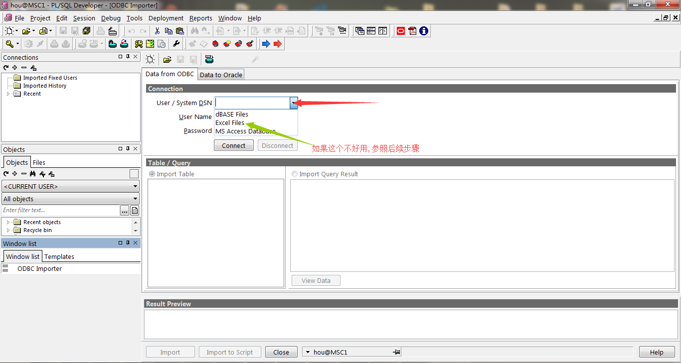The image size is (681, 363).
Task: Click the Tile Windows Vertically icon
Action: pos(382,30)
